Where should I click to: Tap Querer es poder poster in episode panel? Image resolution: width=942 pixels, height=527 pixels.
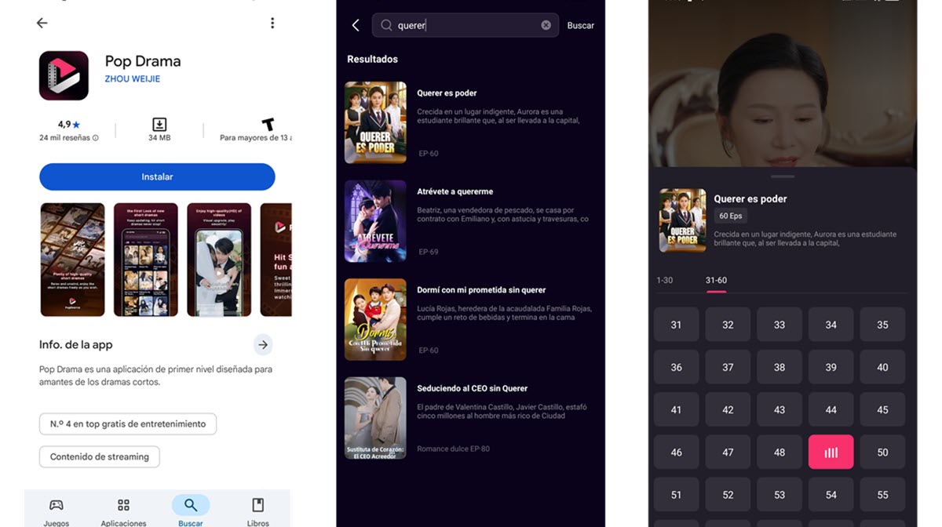tap(682, 220)
